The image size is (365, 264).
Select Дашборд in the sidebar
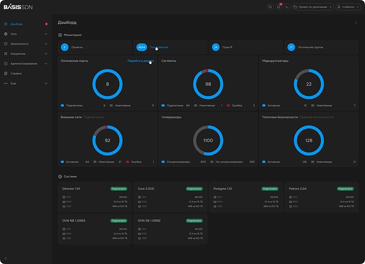click(17, 24)
